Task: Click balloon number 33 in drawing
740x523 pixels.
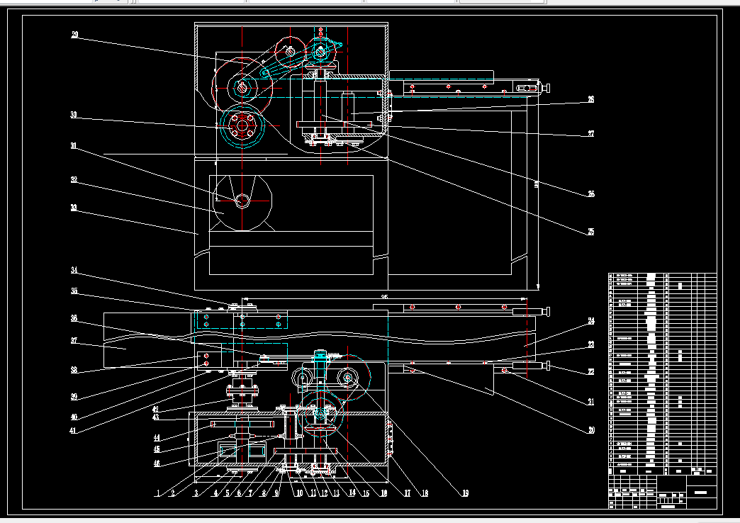Action: point(74,208)
